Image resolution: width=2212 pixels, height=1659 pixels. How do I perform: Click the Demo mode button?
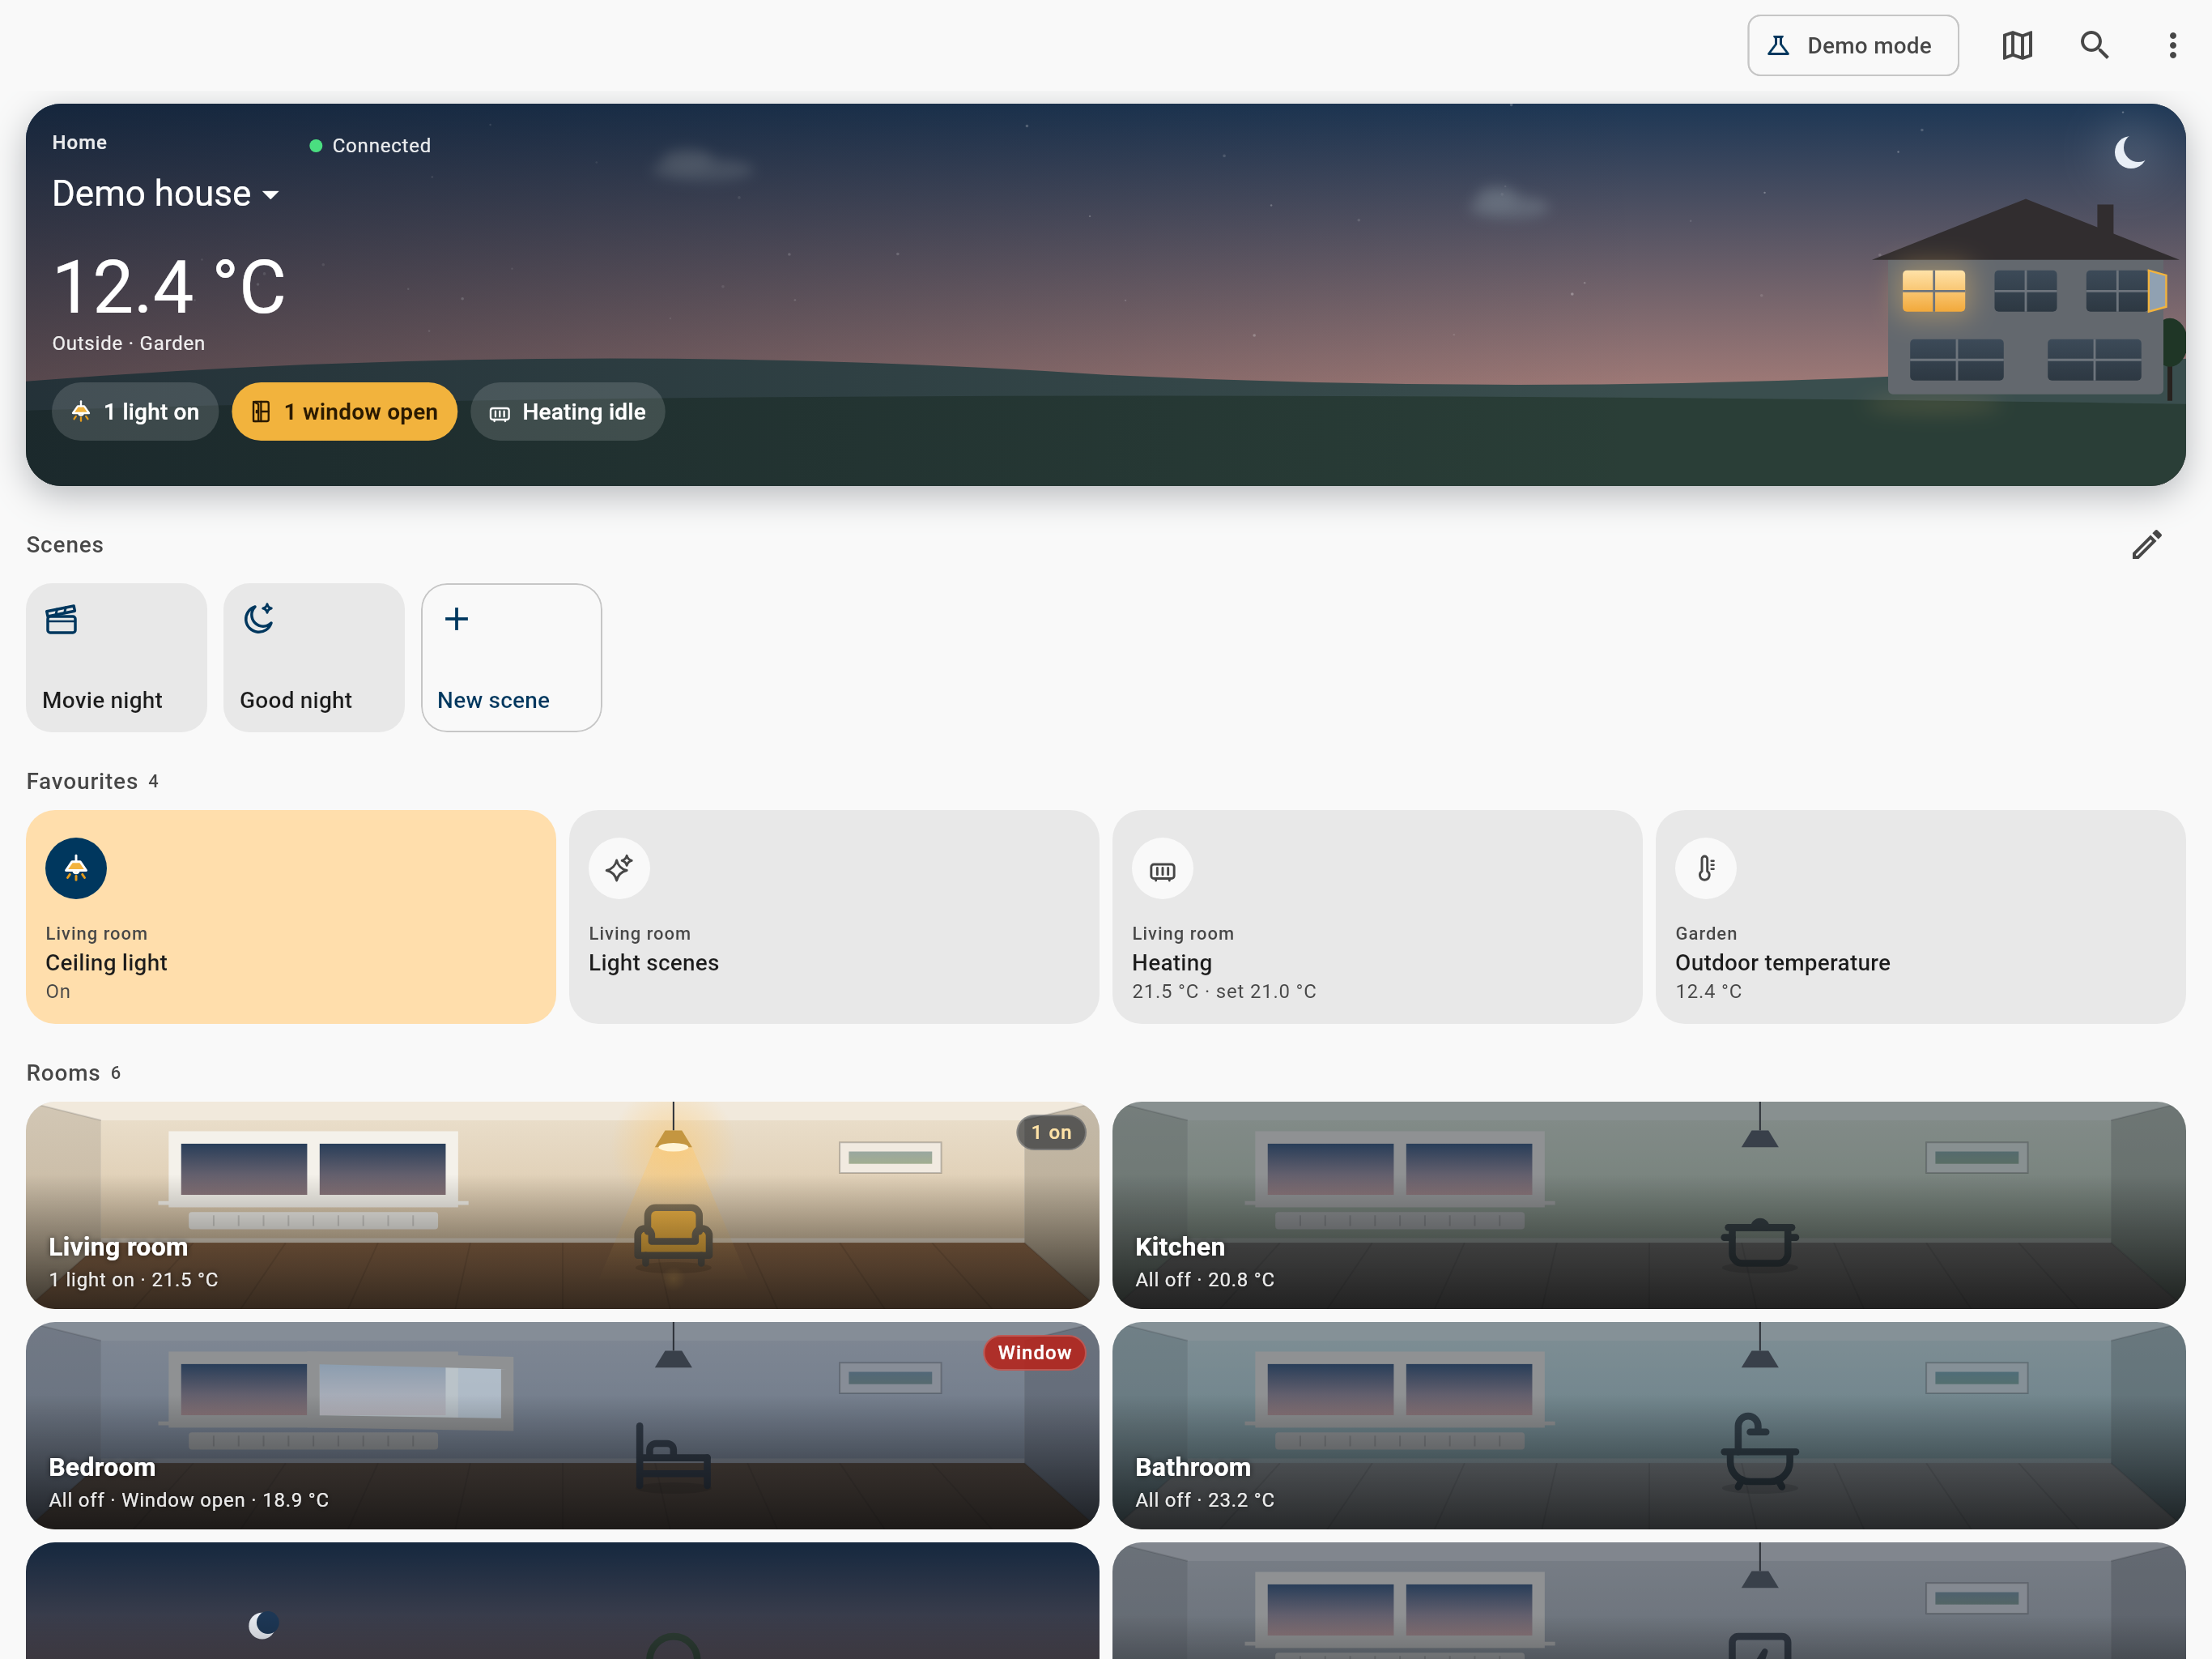click(x=1852, y=45)
